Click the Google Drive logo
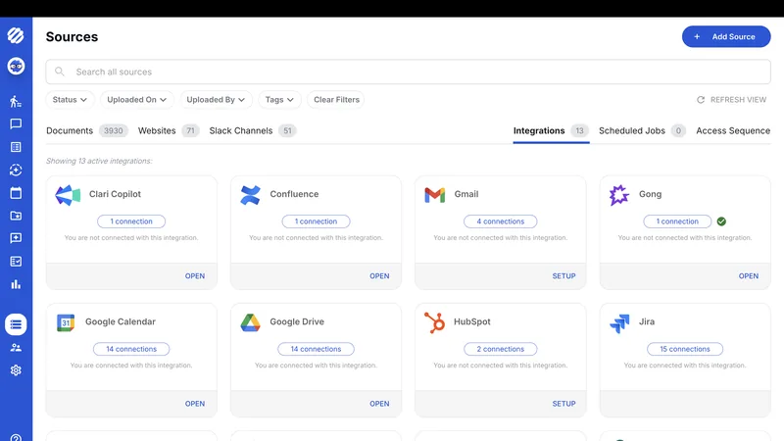Image resolution: width=784 pixels, height=441 pixels. point(250,322)
